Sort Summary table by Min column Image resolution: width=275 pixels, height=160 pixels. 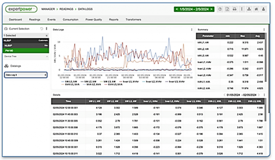tap(227, 36)
